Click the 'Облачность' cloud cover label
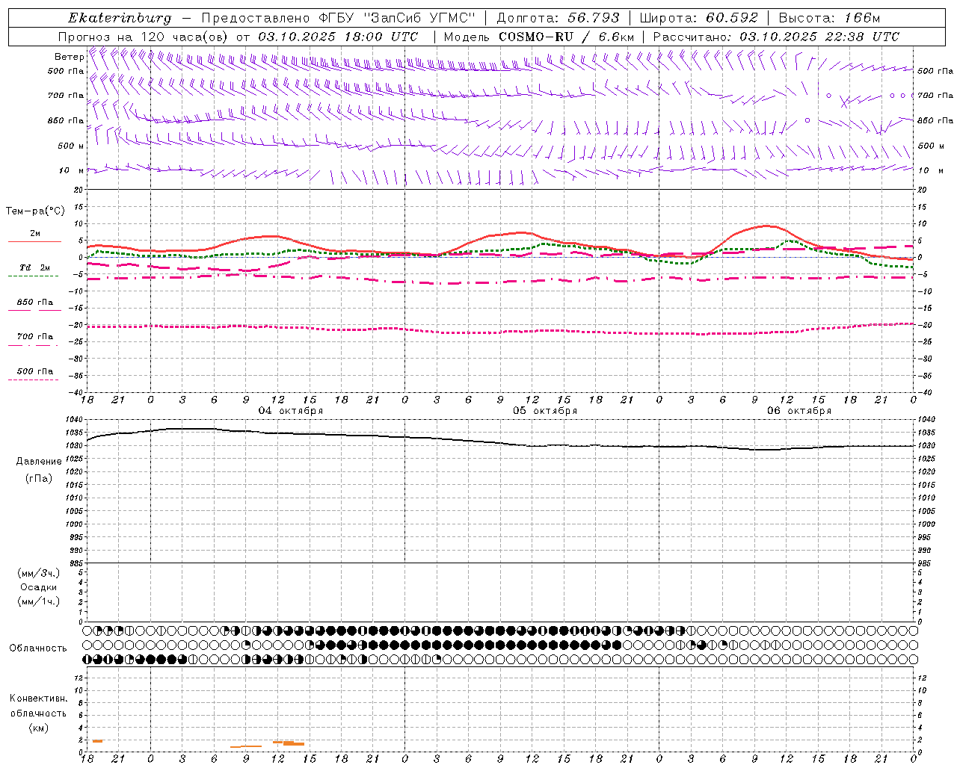The image size is (957, 765). click(x=38, y=648)
